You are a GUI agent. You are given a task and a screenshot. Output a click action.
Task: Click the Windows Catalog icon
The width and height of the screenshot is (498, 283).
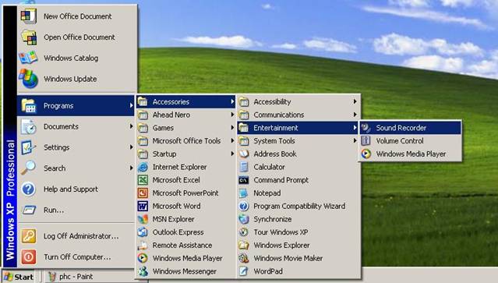pos(29,58)
